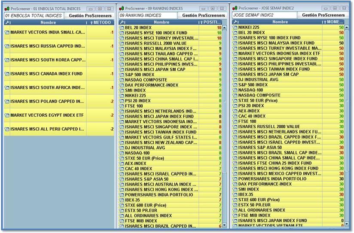
Task: Select SMI INDEX row in ranking window
Action: pos(171,90)
